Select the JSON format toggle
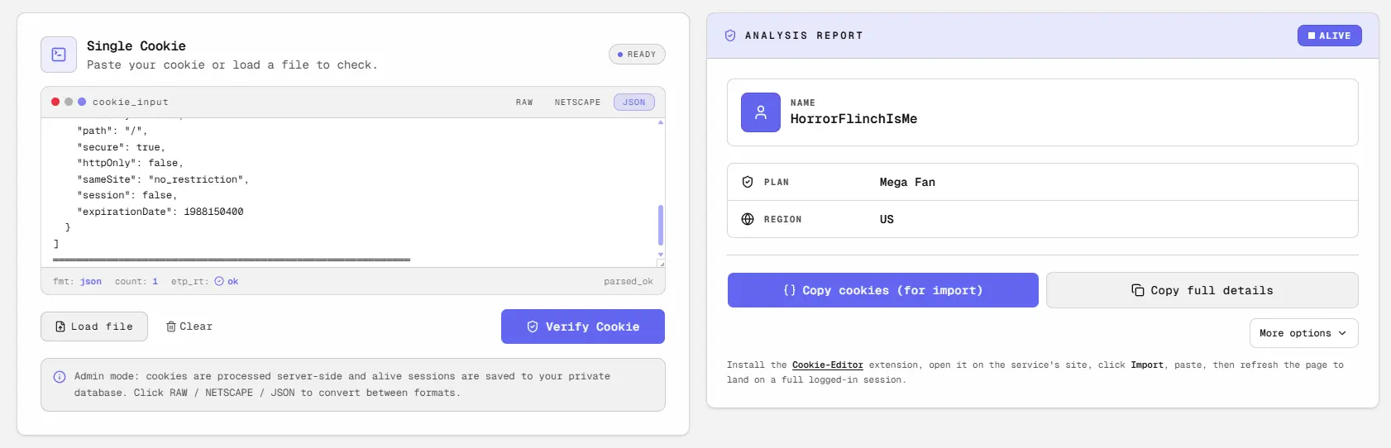1391x448 pixels. 634,102
